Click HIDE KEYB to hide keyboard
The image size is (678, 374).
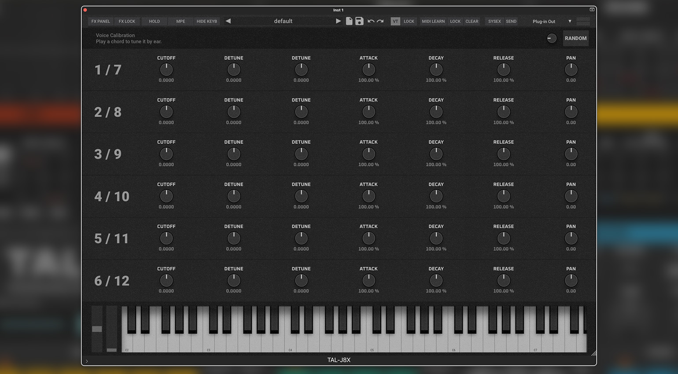206,21
